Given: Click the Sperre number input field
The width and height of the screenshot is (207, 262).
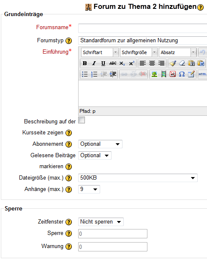Looking at the screenshot, I should (113, 234).
